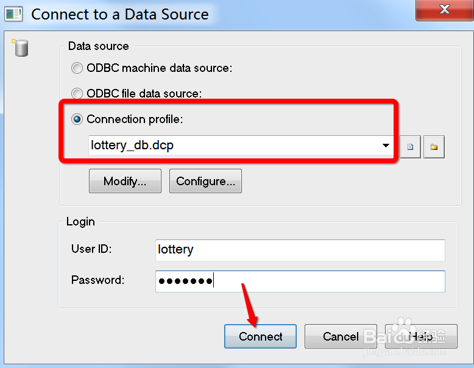Select ODBC machine data source option
Screen dimensions: 474x368
tap(77, 68)
